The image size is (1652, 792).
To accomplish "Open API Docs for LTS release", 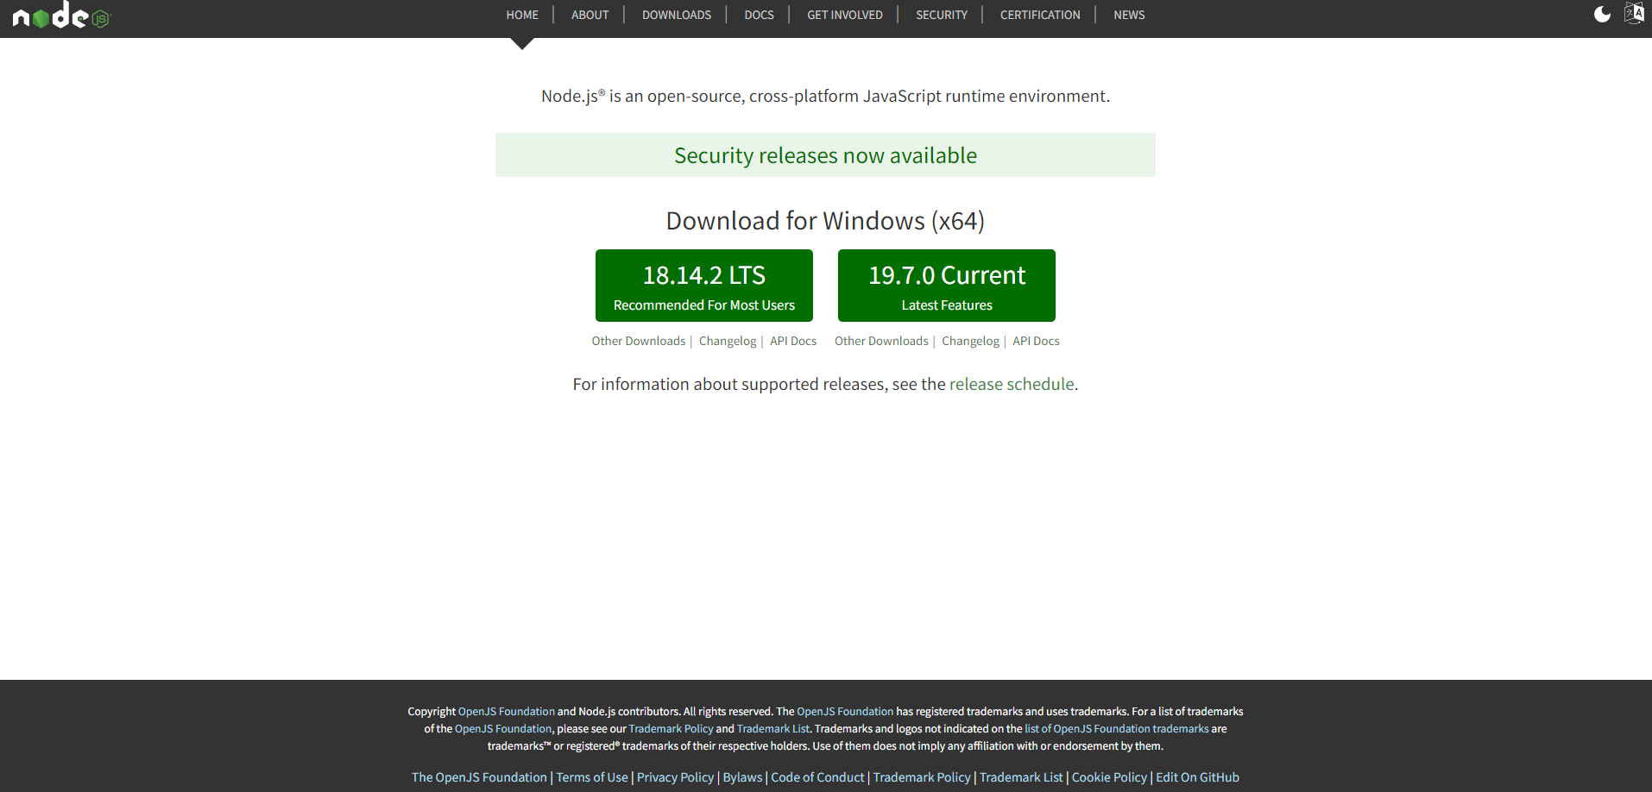I will click(793, 341).
